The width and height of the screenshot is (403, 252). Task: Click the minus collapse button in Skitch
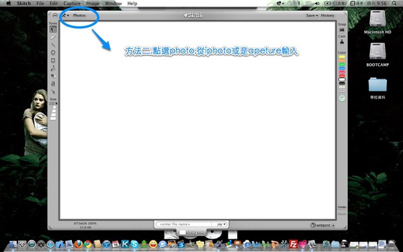coord(55,15)
